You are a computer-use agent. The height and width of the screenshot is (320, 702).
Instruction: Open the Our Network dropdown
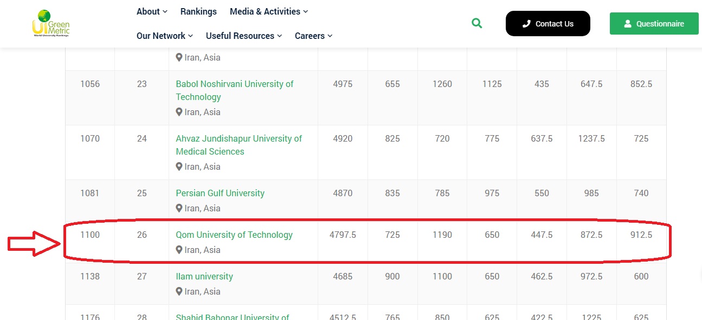pyautogui.click(x=164, y=36)
